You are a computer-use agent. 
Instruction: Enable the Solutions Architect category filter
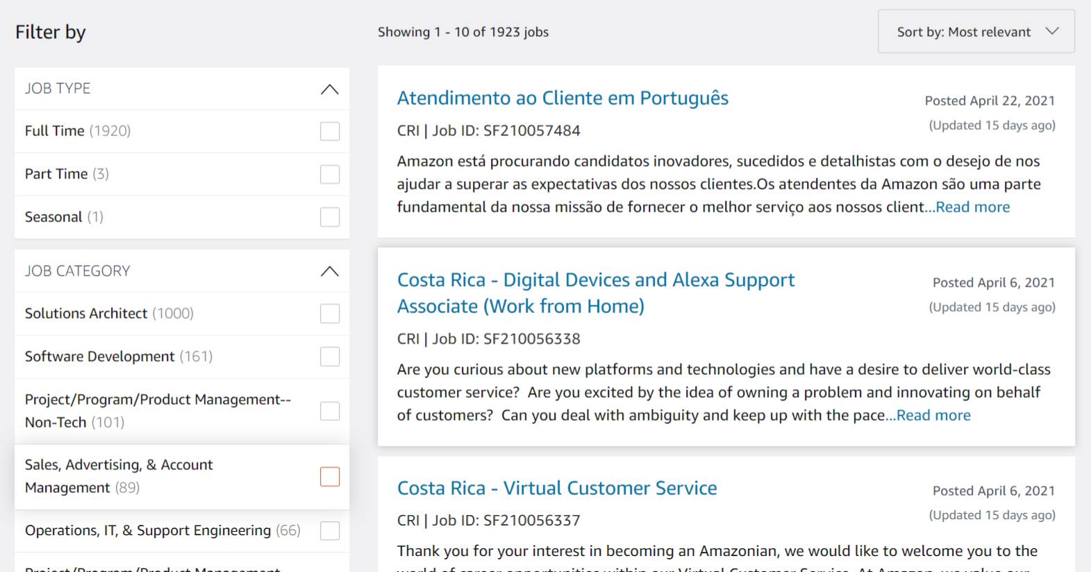point(330,314)
